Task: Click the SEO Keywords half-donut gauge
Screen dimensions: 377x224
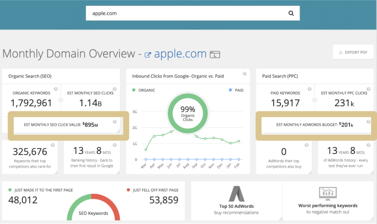Action: 93,207
